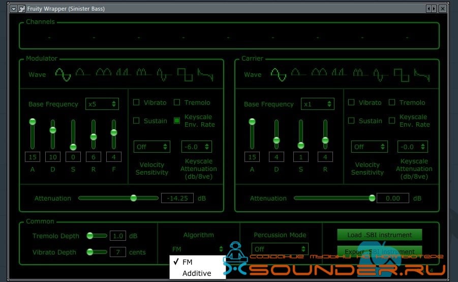Enable Modulator Tremolo checkbox
This screenshot has width=458, height=282.
(177, 102)
